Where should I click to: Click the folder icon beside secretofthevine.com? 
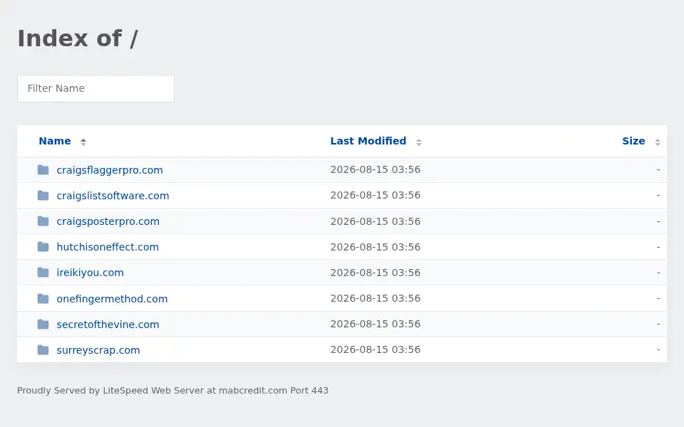click(43, 325)
